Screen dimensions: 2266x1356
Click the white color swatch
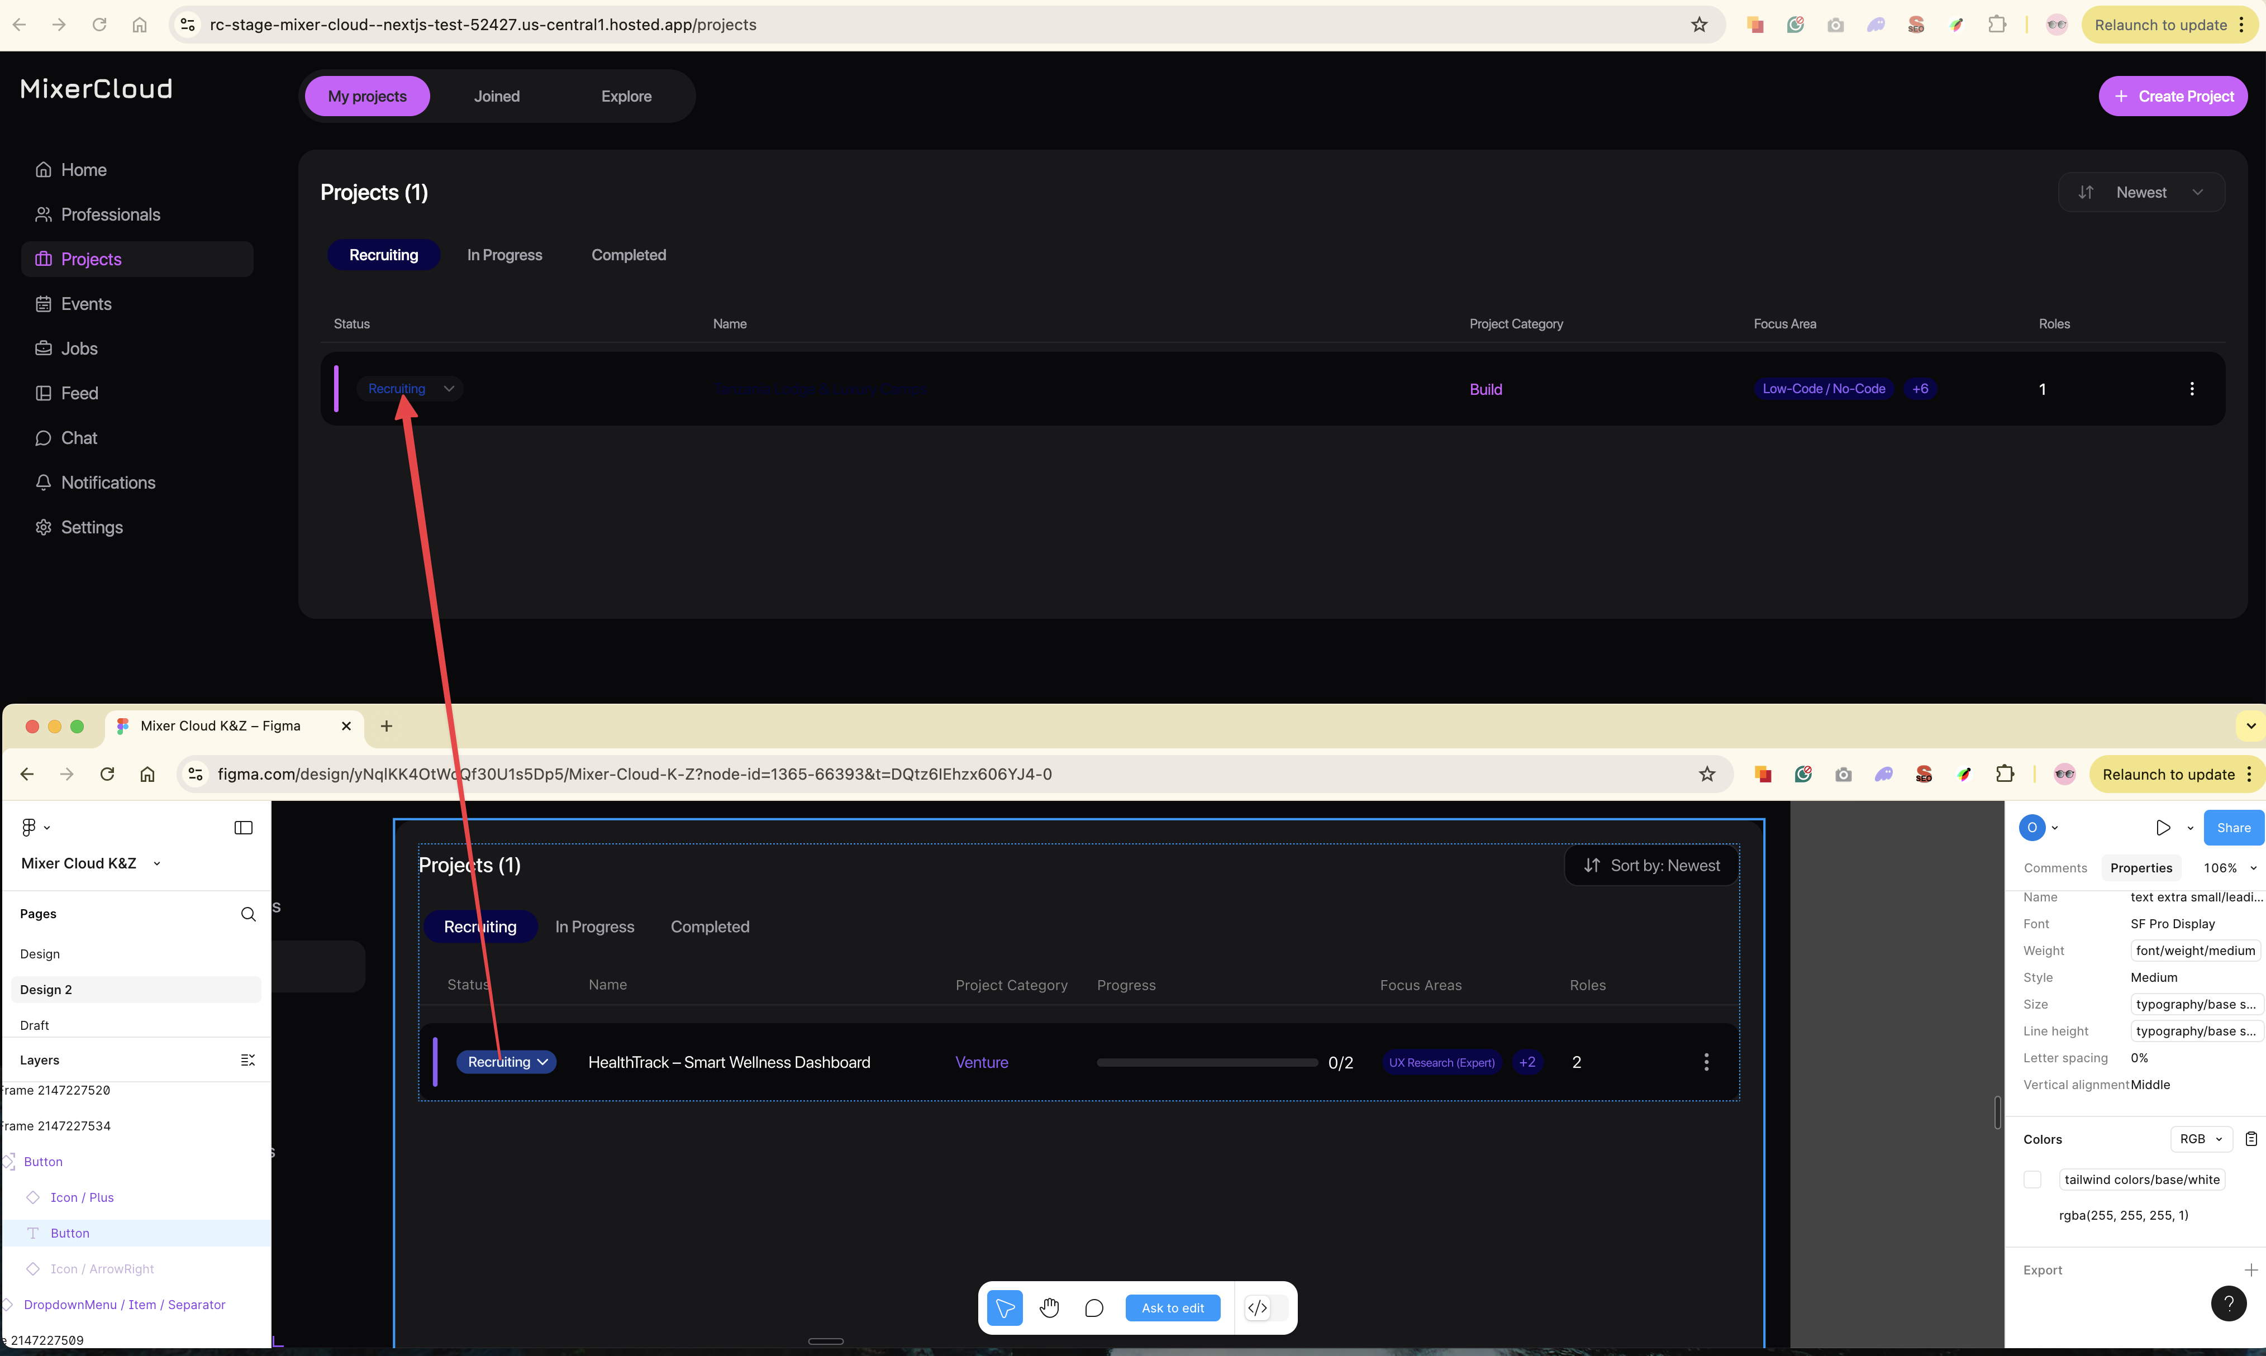click(x=2032, y=1180)
